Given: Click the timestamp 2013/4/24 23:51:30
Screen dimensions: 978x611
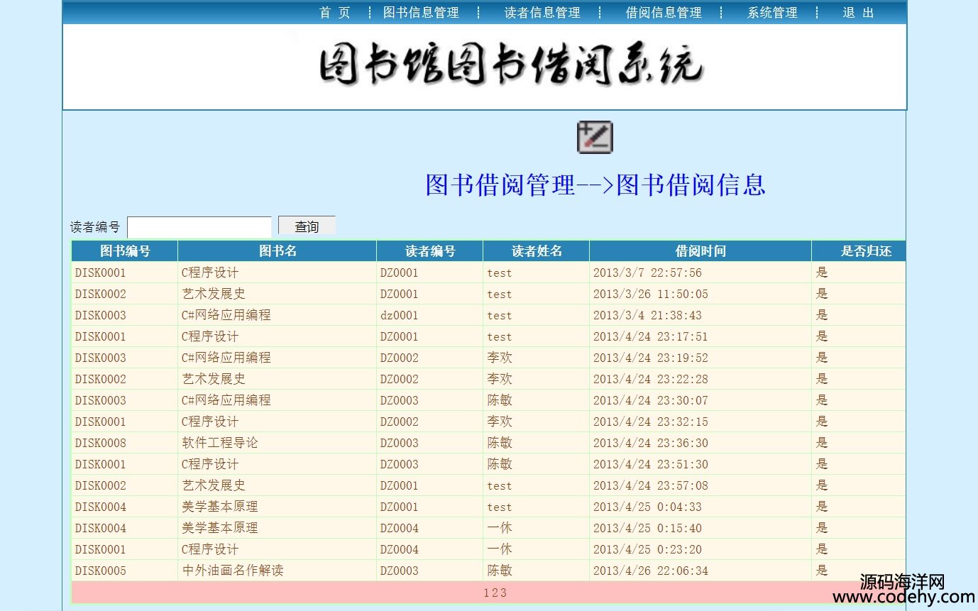Looking at the screenshot, I should pyautogui.click(x=651, y=464).
